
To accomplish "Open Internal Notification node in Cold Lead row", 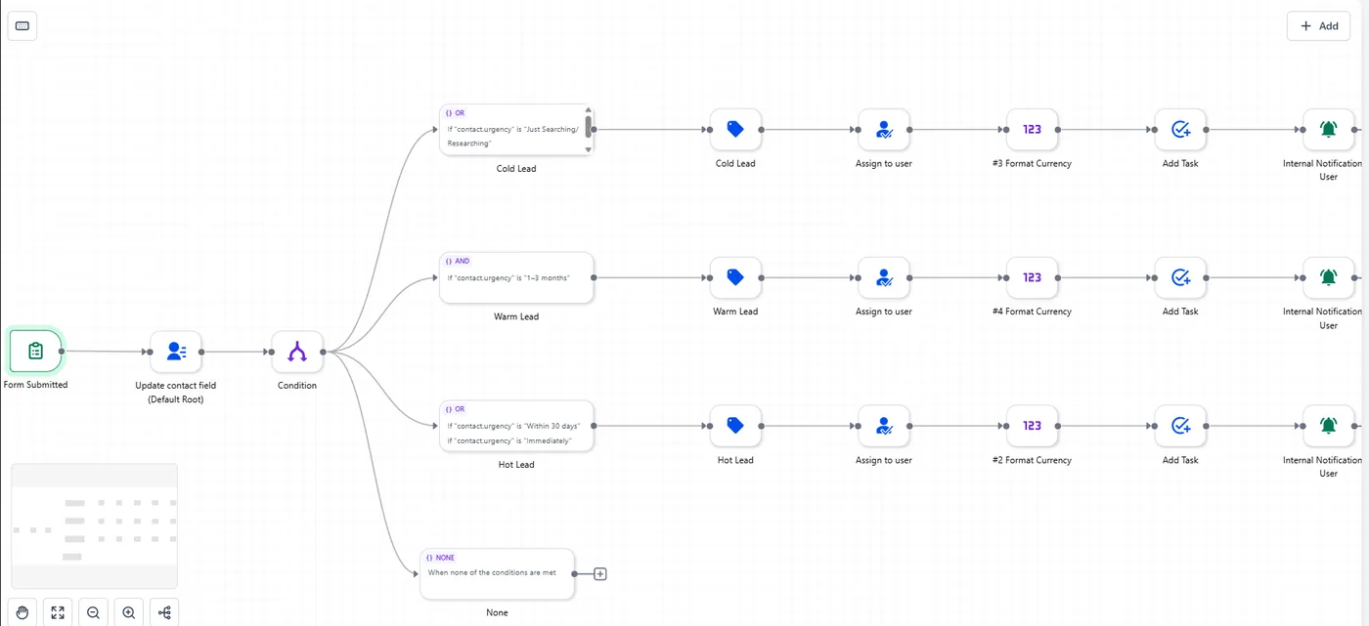I will tap(1328, 129).
